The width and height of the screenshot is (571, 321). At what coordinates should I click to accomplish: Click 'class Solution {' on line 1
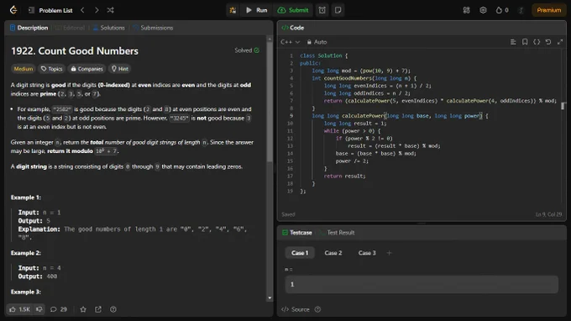324,55
